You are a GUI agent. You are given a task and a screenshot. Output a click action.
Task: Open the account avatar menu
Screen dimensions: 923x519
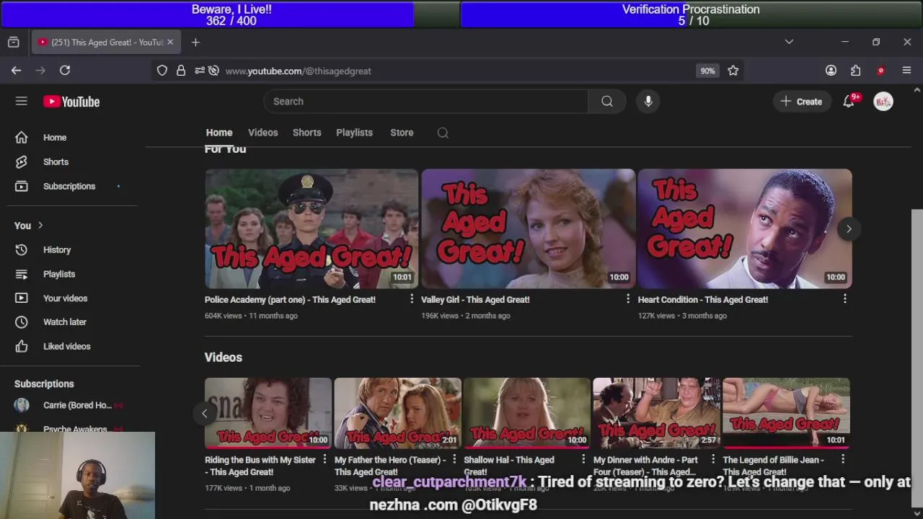[883, 102]
